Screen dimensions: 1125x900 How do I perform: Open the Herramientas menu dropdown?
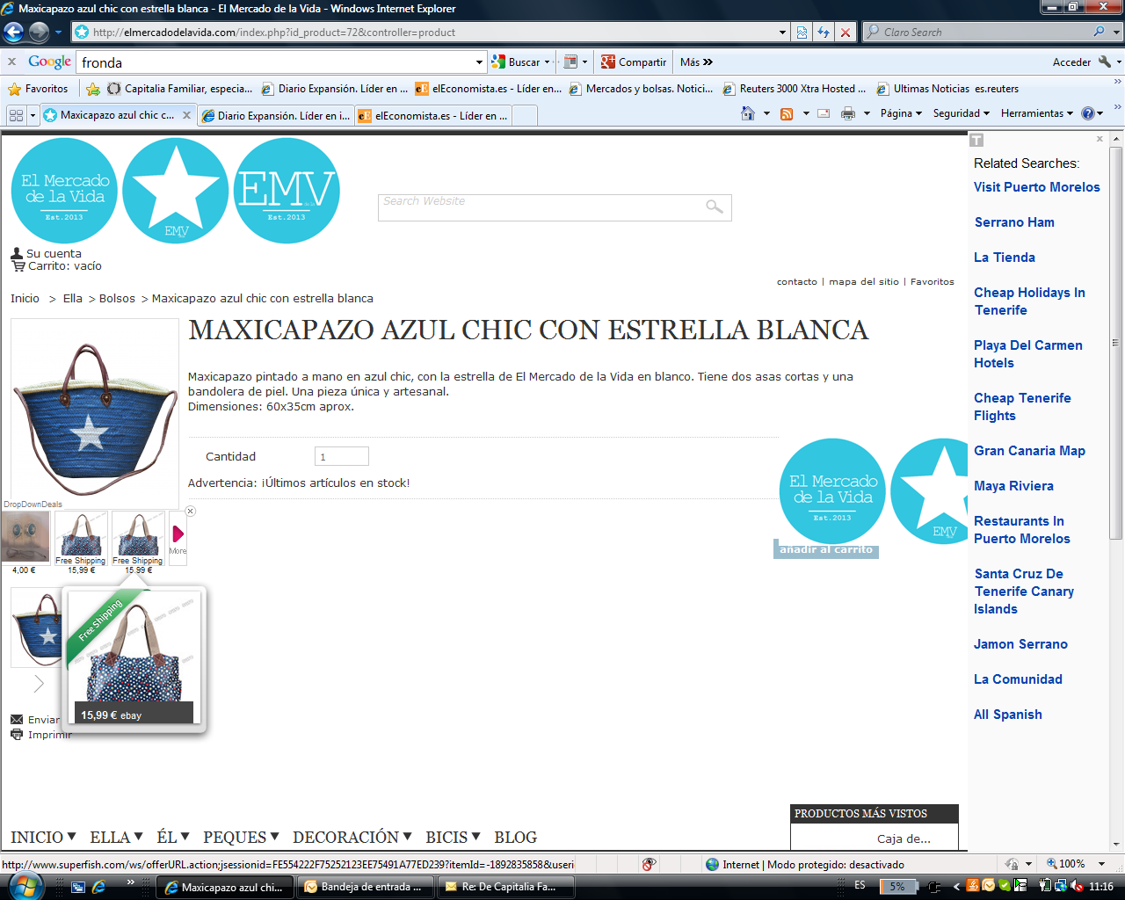(x=1037, y=113)
